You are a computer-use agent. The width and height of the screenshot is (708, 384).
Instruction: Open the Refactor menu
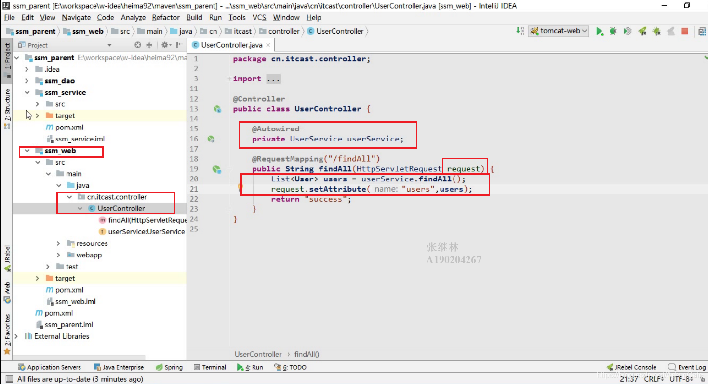tap(166, 17)
